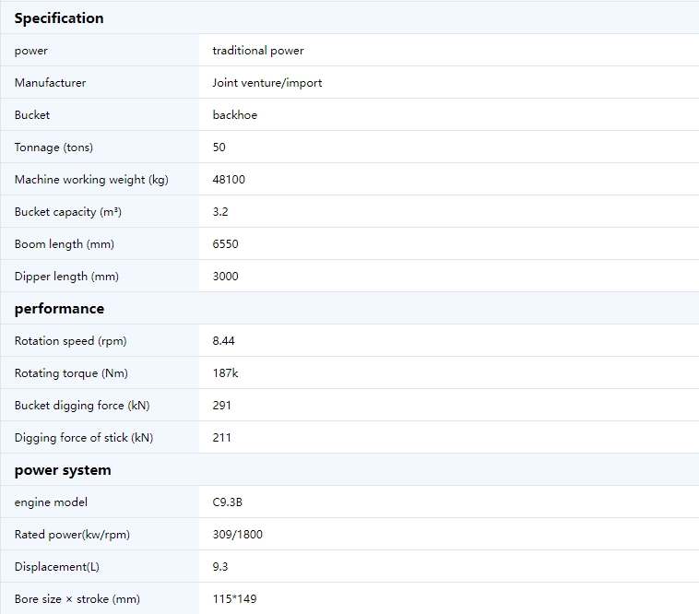
Task: Select the 6550 boom length value
Action: 225,244
